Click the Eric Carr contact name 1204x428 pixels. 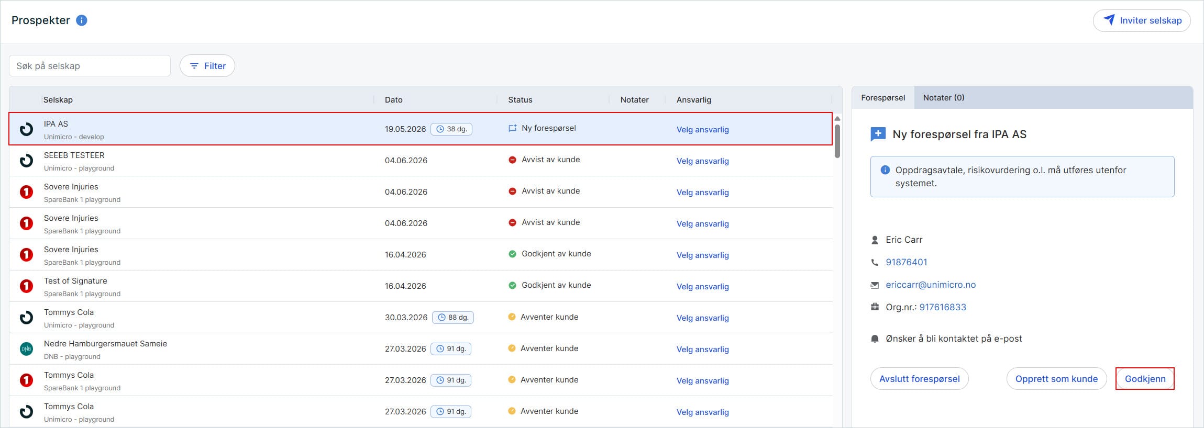[x=904, y=240]
